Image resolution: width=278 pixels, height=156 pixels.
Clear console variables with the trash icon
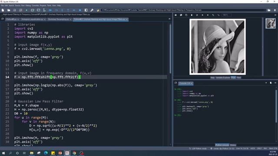point(271,83)
